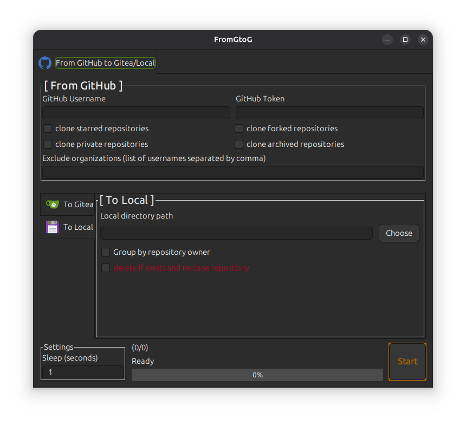Click the Start button
Screen dimensions: 466x424
pos(407,362)
